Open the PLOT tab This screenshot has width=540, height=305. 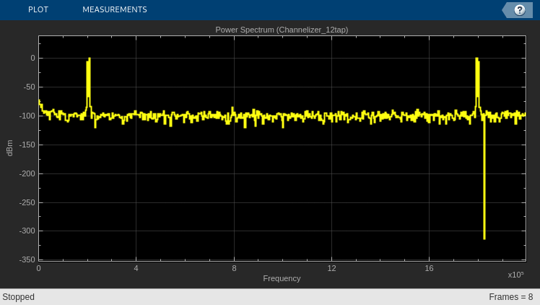[x=38, y=9]
